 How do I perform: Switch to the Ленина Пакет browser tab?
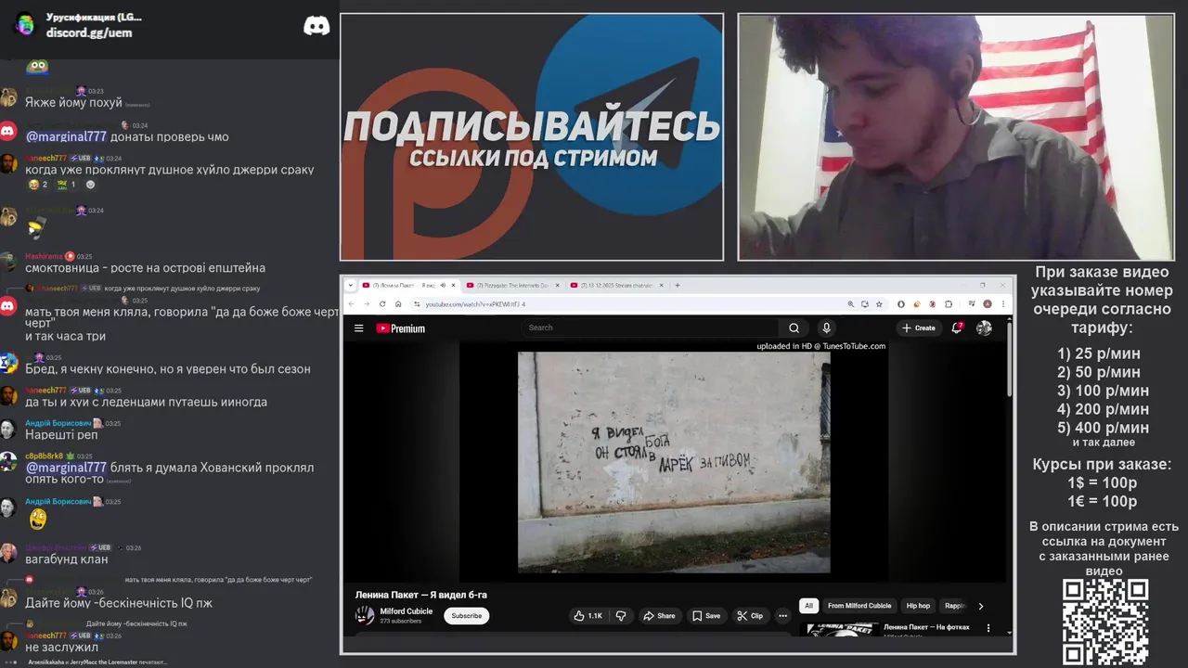410,285
